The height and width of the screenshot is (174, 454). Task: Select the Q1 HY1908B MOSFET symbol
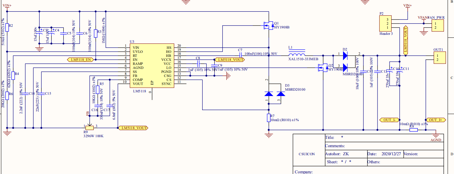point(268,26)
